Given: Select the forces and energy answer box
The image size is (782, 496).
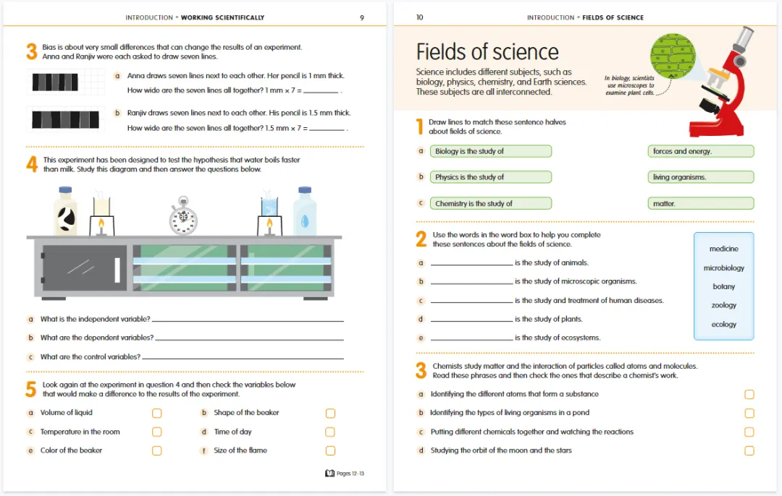Looking at the screenshot, I should tap(701, 151).
